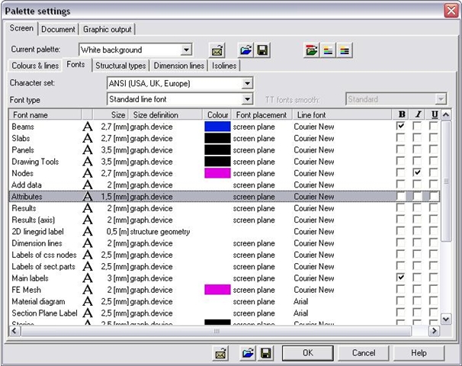Open the Current palette dropdown
The width and height of the screenshot is (462, 366).
(187, 50)
